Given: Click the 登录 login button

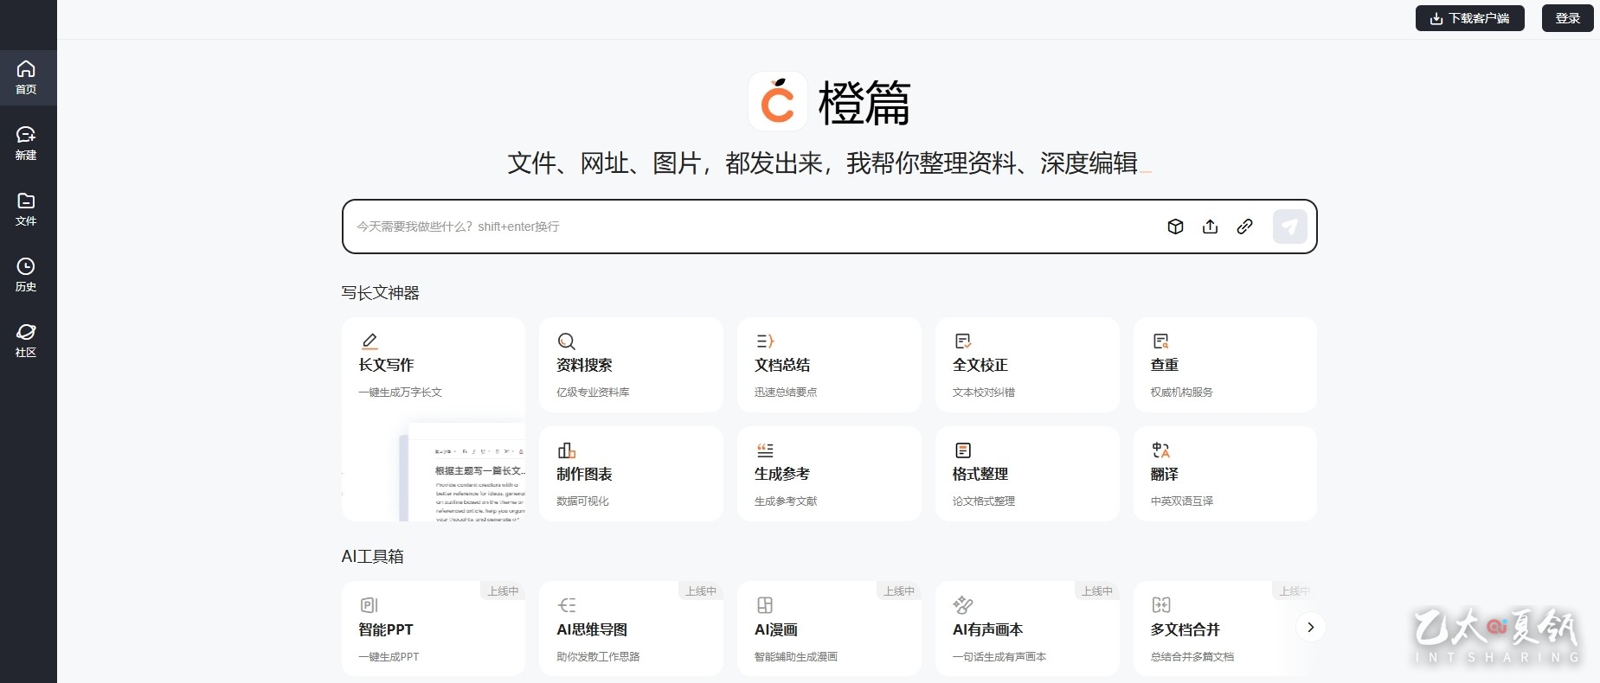Looking at the screenshot, I should [1567, 18].
